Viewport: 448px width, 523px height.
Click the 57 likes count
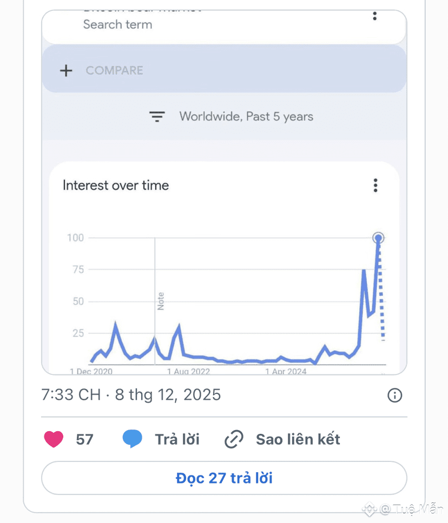tap(84, 439)
